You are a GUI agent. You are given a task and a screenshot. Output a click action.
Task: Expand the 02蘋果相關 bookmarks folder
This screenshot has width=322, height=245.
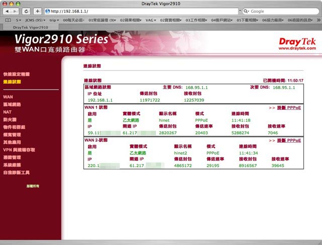point(131,20)
